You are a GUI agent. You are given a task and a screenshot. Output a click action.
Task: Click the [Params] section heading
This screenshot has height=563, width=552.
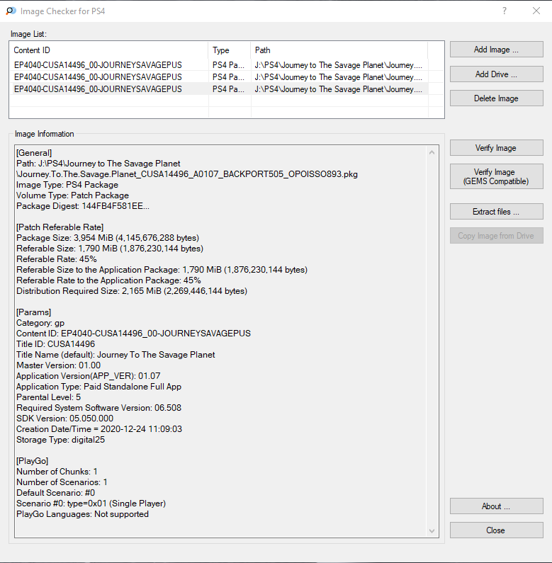33,312
